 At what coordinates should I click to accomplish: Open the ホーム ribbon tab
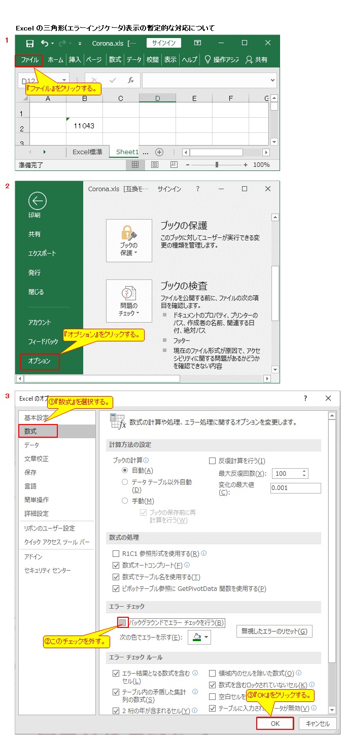55,60
